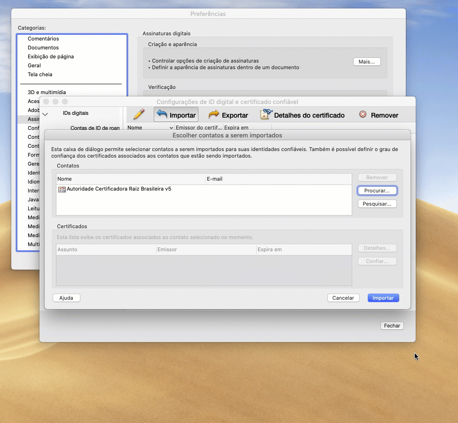Image resolution: width=458 pixels, height=423 pixels.
Task: Click the Confiar... button
Action: 377,261
